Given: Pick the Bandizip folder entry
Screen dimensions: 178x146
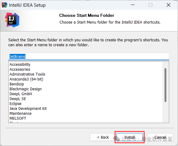Looking at the screenshot, I should tap(17, 84).
